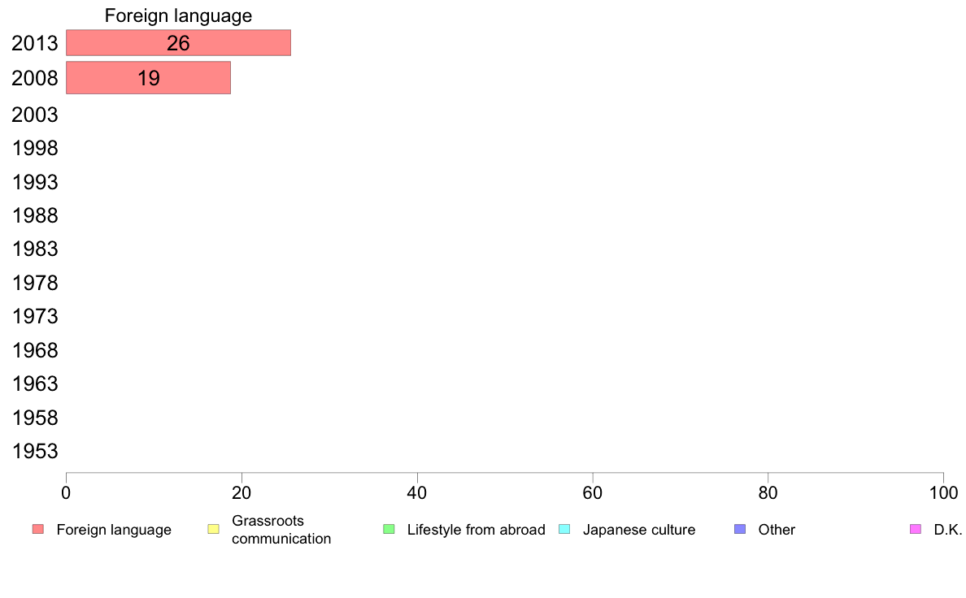Click the blue Other legend swatch
The width and height of the screenshot is (966, 598).
click(x=740, y=529)
